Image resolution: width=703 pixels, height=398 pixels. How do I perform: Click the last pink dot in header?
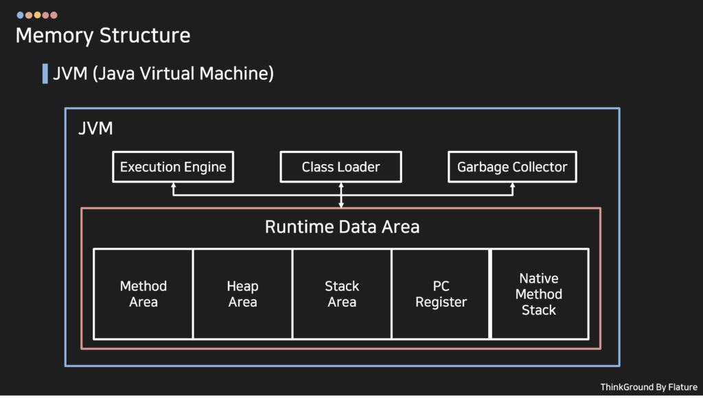pyautogui.click(x=54, y=15)
